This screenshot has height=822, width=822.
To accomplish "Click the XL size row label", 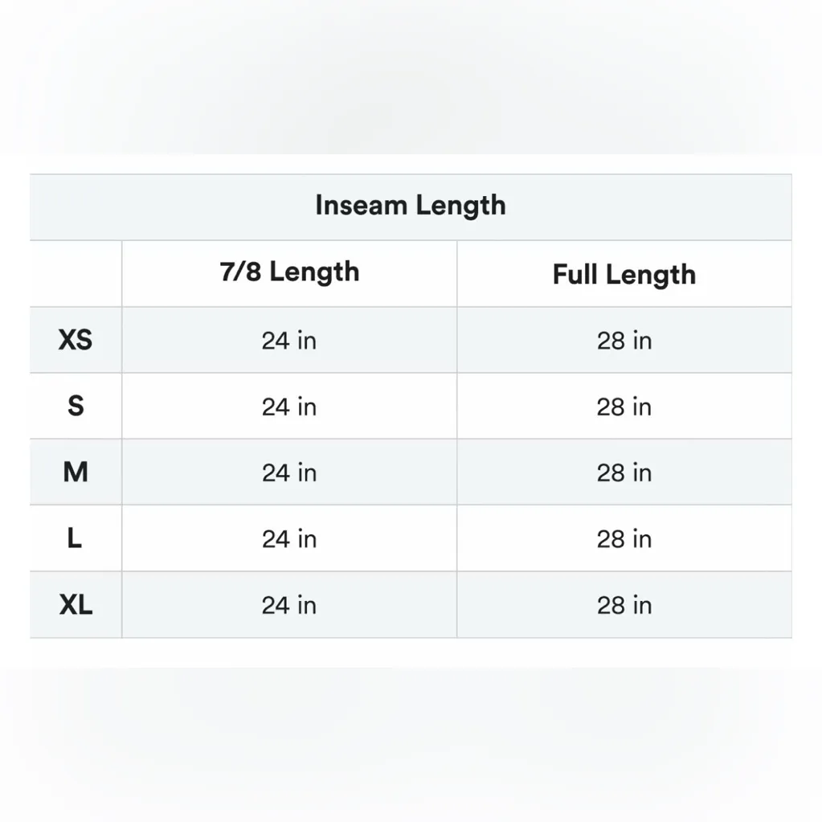I will pyautogui.click(x=76, y=604).
